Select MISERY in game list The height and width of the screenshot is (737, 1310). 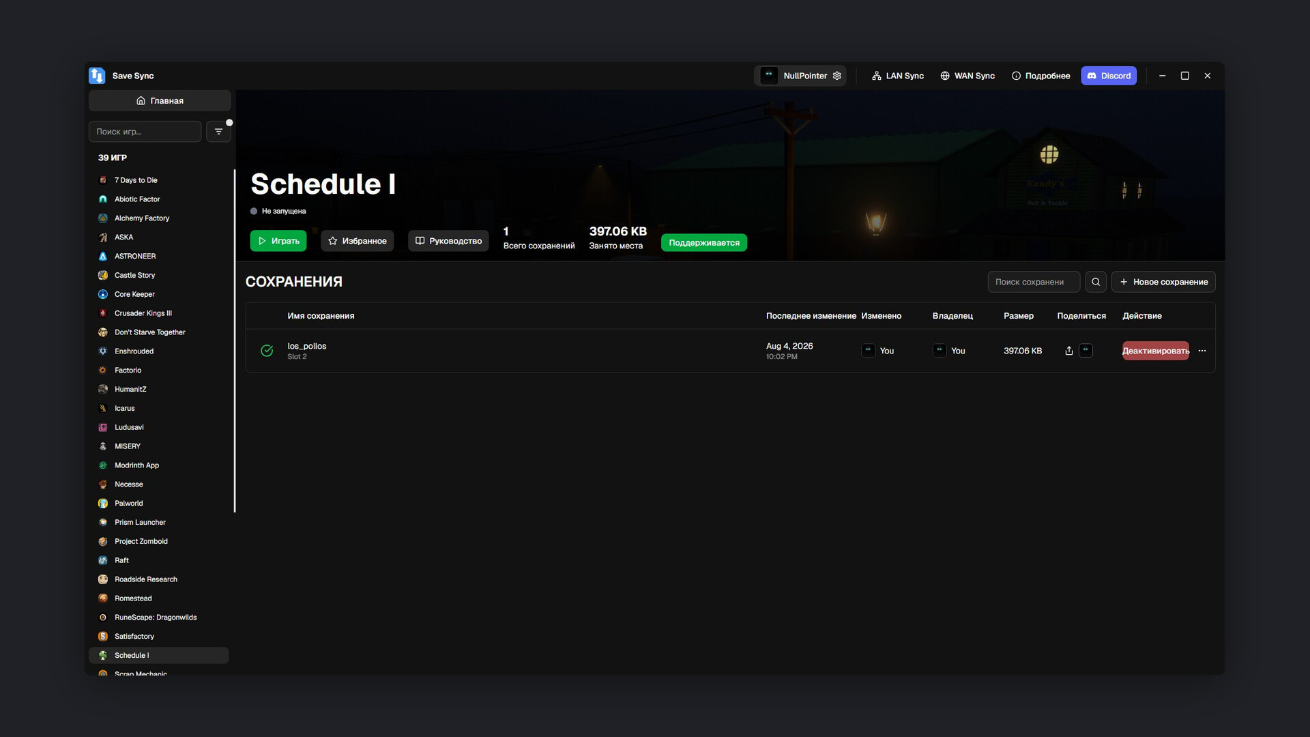pos(158,446)
